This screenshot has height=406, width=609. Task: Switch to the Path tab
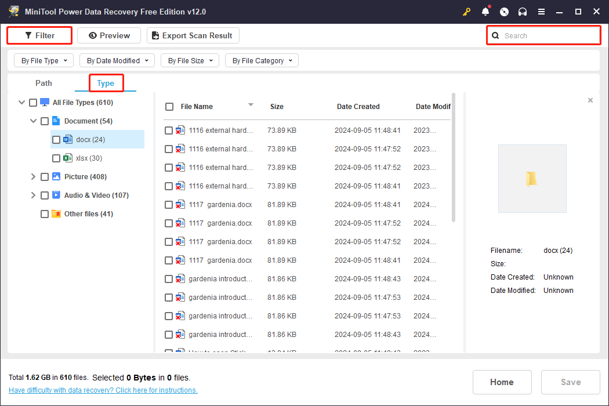pyautogui.click(x=43, y=83)
